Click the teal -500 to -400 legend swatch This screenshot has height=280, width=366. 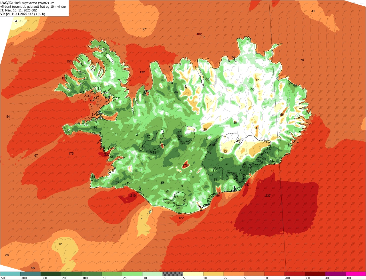point(10,274)
